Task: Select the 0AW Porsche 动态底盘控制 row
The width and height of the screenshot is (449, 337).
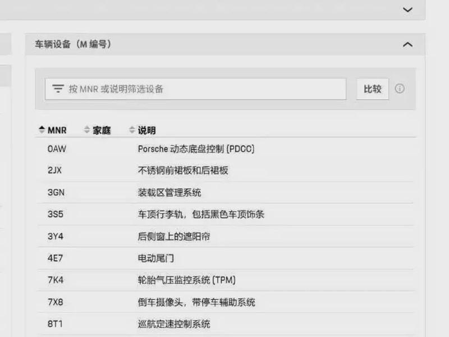Action: click(224, 149)
